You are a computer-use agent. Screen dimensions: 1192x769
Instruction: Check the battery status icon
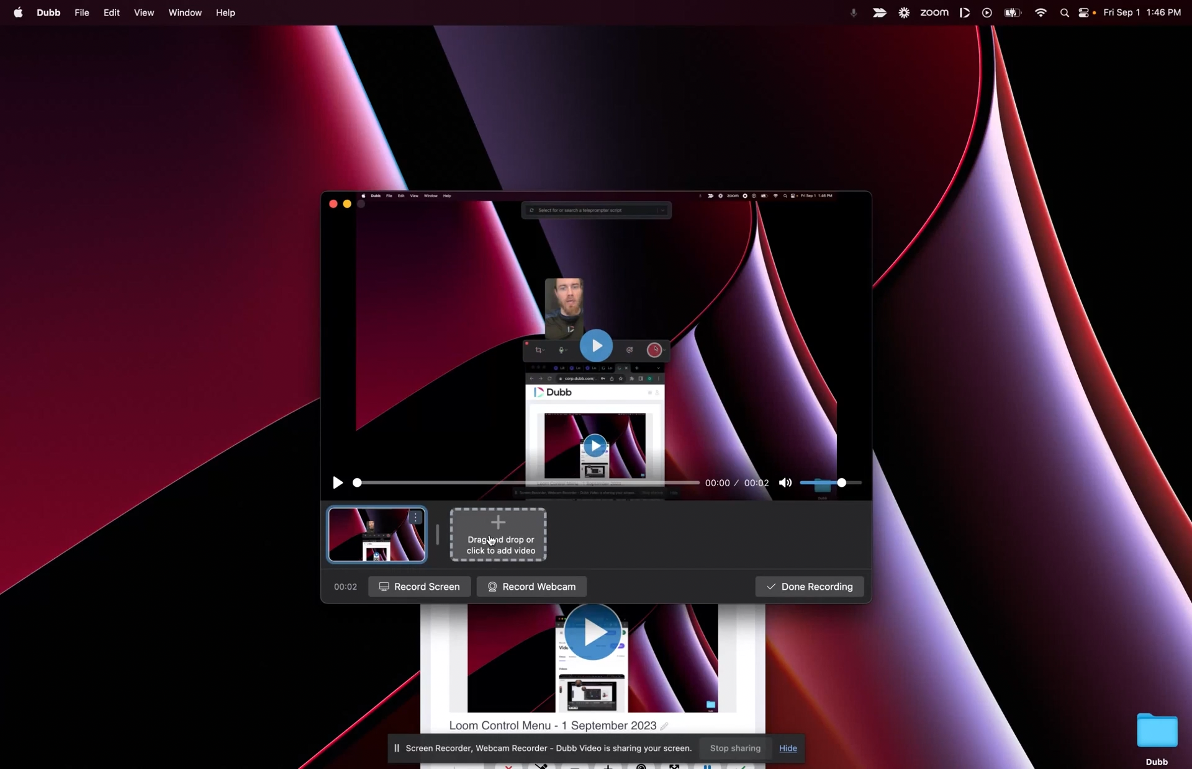coord(1013,12)
